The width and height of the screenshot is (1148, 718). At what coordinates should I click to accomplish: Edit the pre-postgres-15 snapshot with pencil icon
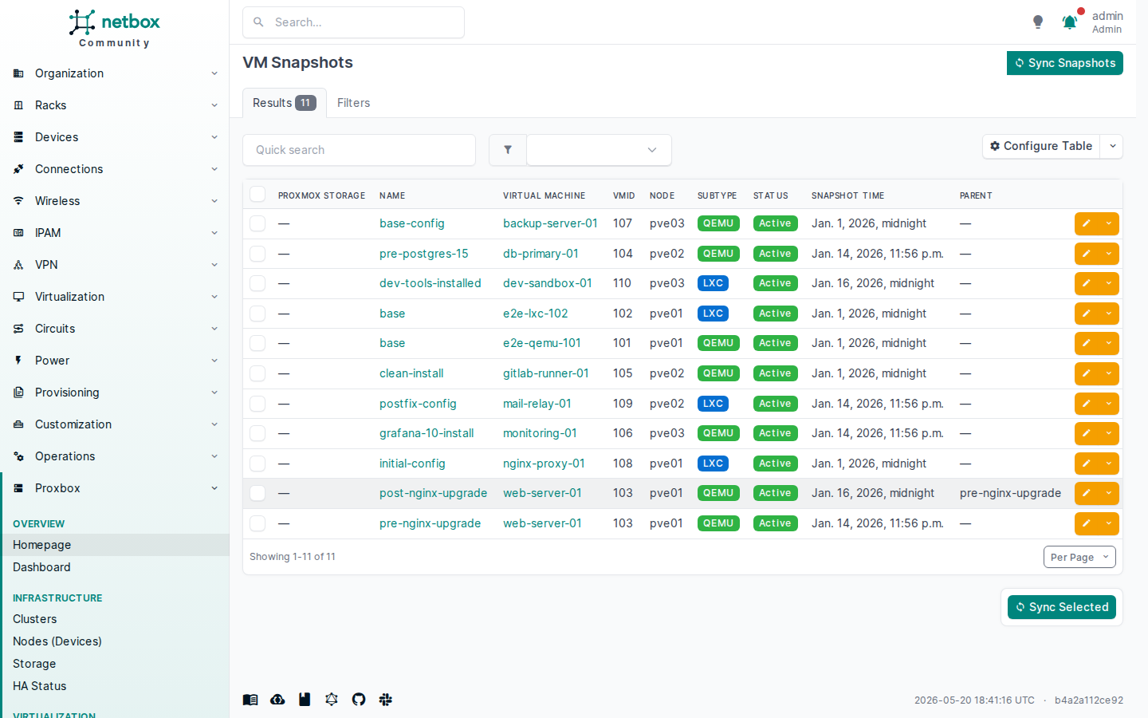(1086, 254)
